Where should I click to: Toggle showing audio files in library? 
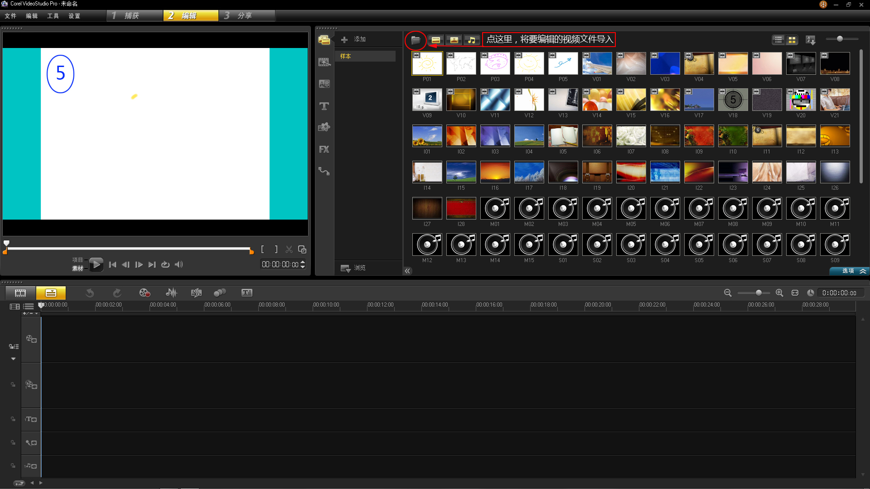472,40
